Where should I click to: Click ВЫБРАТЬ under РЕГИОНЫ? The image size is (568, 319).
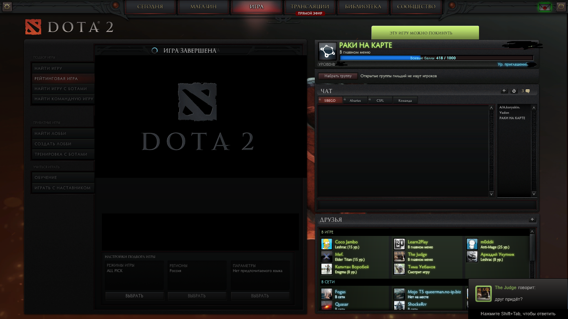click(x=197, y=296)
